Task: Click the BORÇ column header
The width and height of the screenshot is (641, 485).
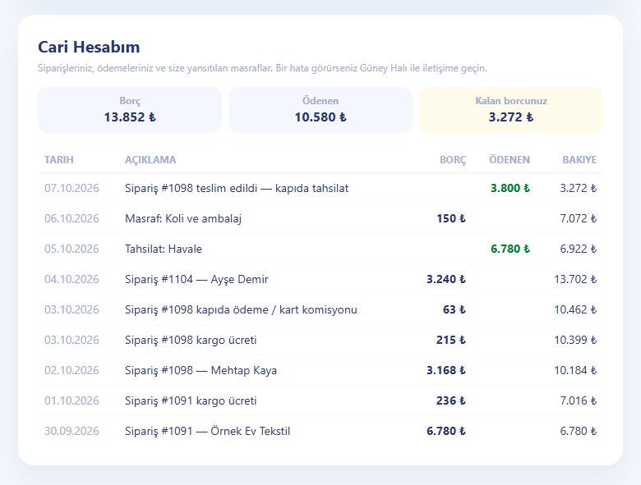Action: [453, 160]
